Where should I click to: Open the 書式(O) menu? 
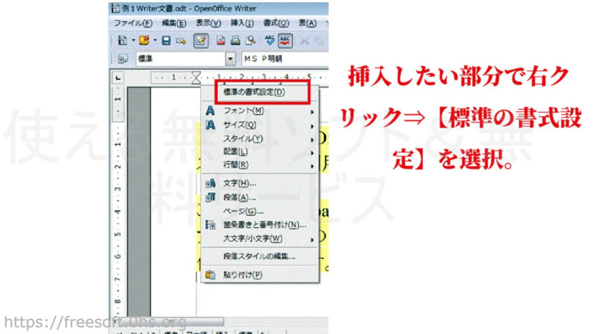click(x=276, y=24)
